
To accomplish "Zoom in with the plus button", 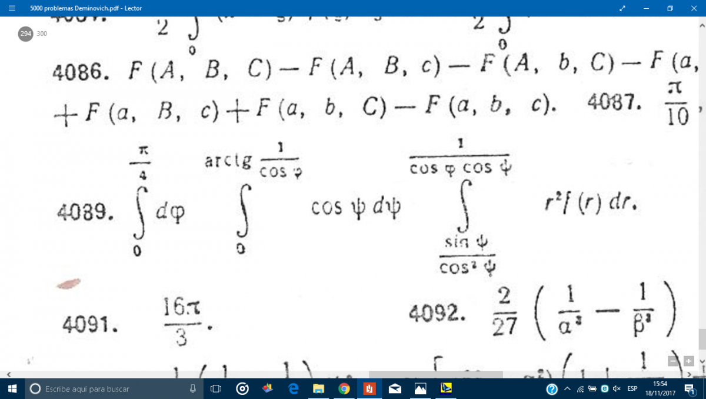I will coord(688,361).
